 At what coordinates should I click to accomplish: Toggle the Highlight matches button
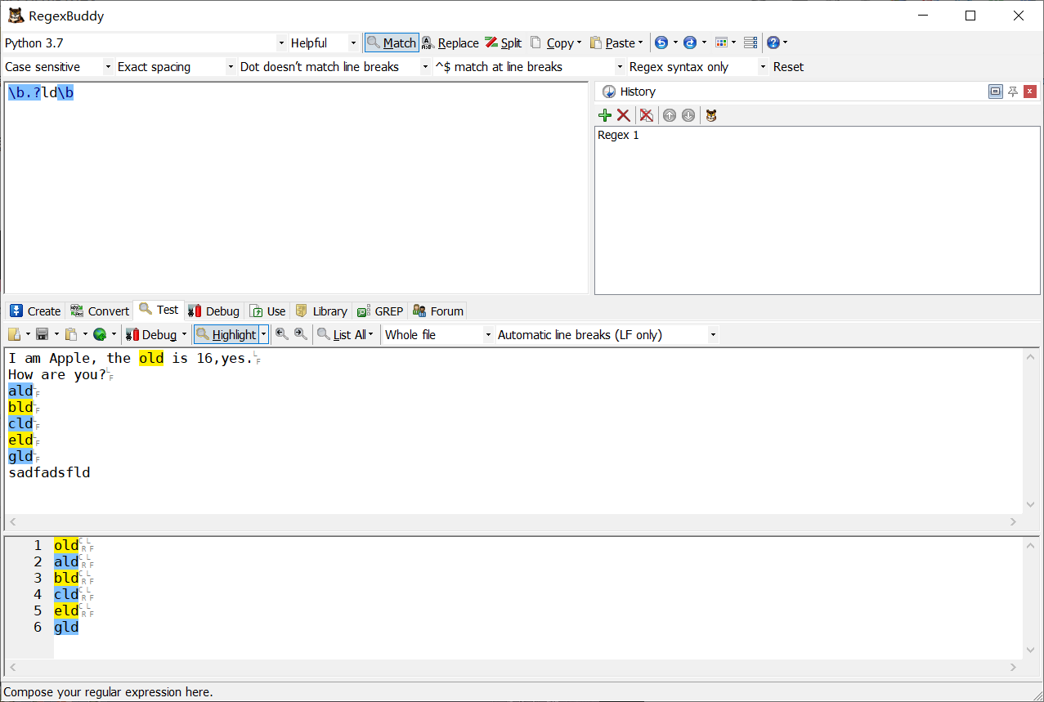(226, 334)
